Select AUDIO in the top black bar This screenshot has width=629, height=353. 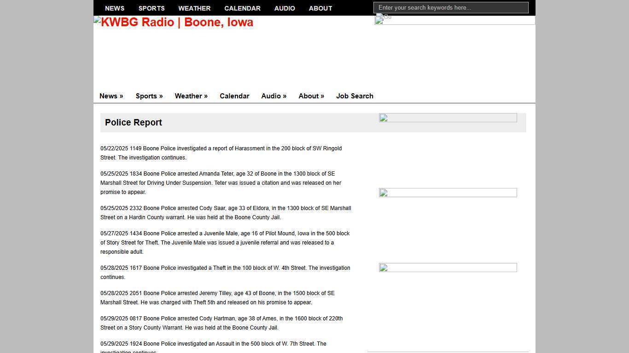[x=285, y=8]
